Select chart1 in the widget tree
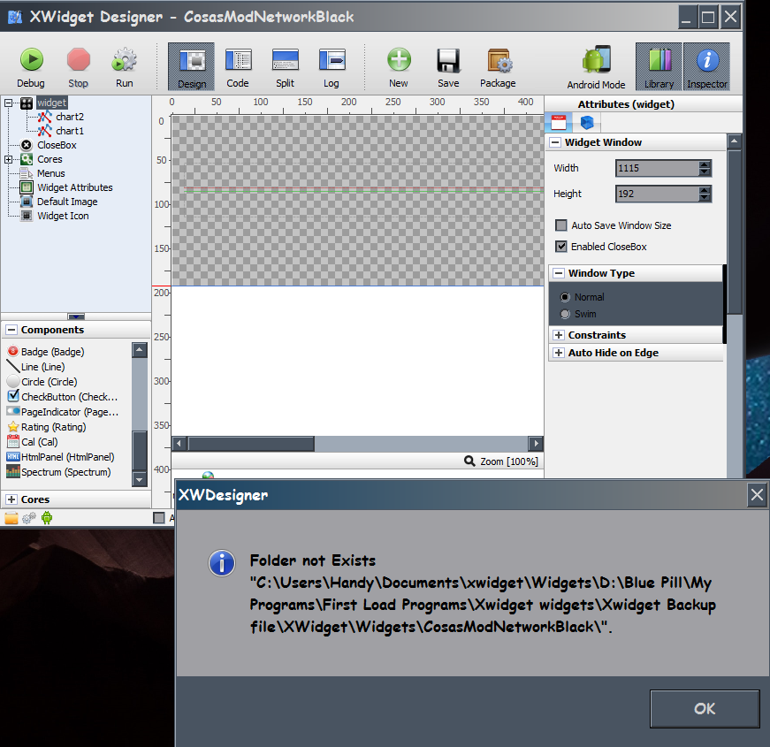770x747 pixels. (x=70, y=131)
